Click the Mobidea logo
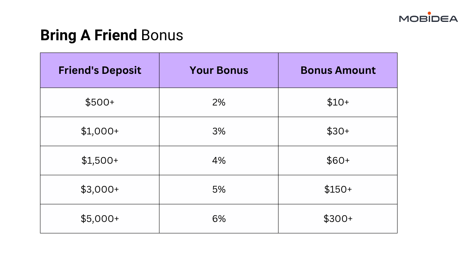The height and width of the screenshot is (261, 470). pyautogui.click(x=428, y=18)
